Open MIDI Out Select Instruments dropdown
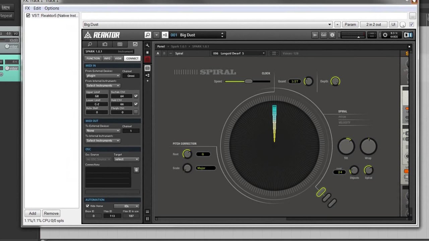 pyautogui.click(x=103, y=141)
